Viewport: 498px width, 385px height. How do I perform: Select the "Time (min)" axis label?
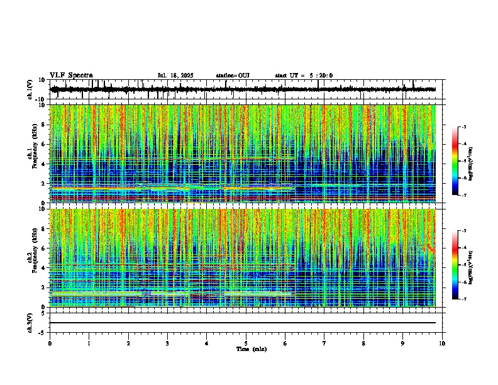click(x=252, y=349)
